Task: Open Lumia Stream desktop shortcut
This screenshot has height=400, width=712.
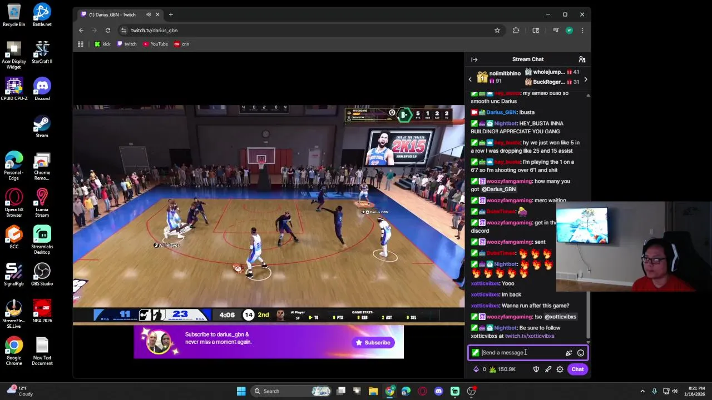Action: 42,203
